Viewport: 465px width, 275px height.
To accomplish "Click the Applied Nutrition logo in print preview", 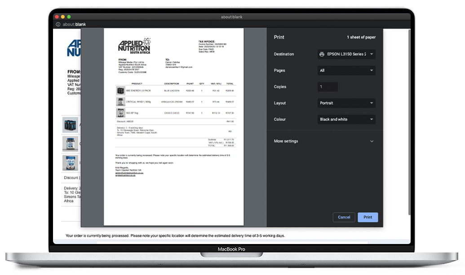I will click(134, 46).
